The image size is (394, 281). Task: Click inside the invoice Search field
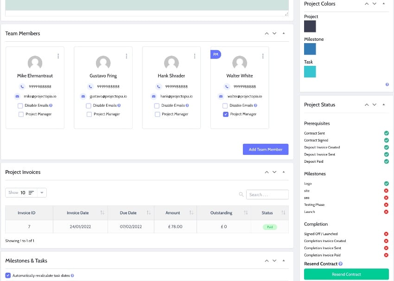267,195
